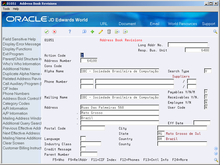The image size is (220, 165).
Task: Click the Employee Y/N field
Action: pyautogui.click(x=206, y=103)
